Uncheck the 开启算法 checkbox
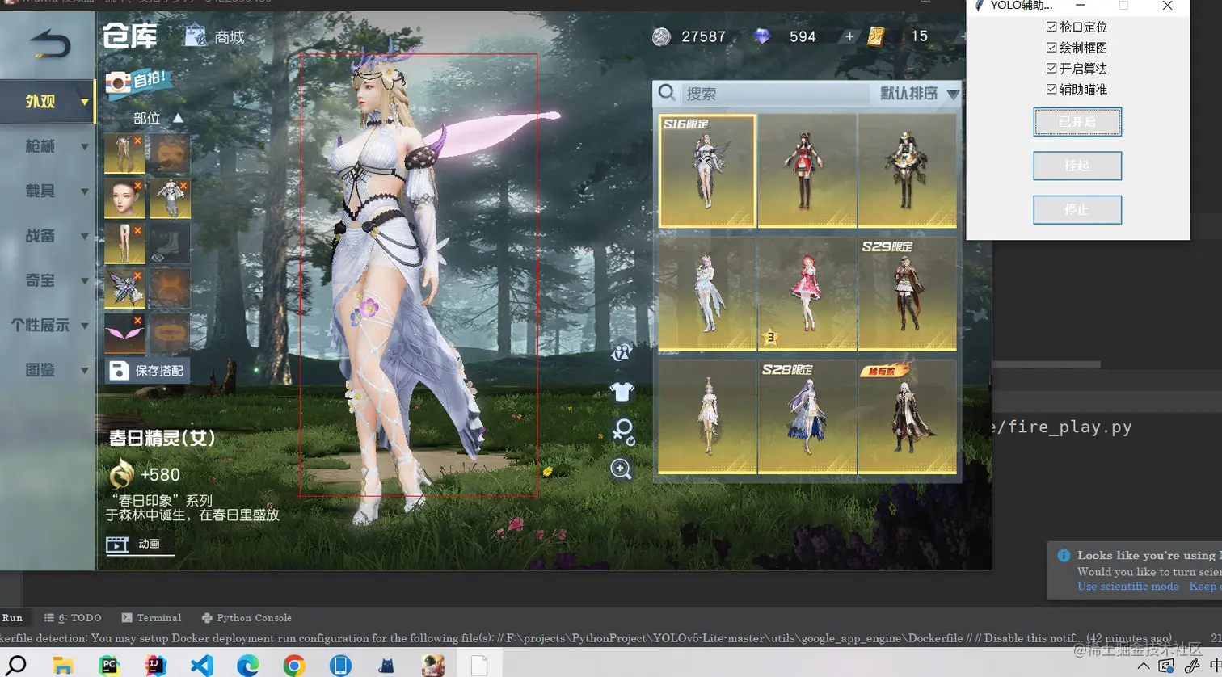 click(1051, 69)
